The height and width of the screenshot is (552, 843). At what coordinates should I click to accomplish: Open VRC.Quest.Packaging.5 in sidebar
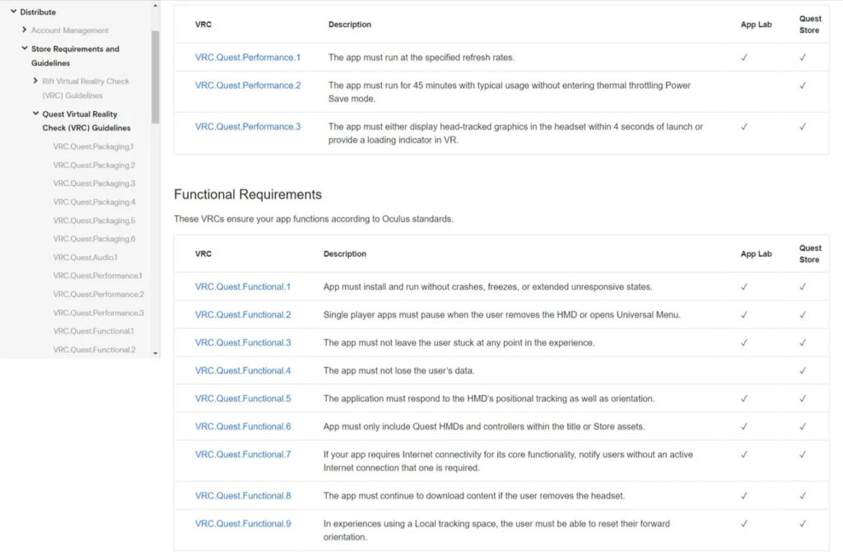click(x=94, y=220)
